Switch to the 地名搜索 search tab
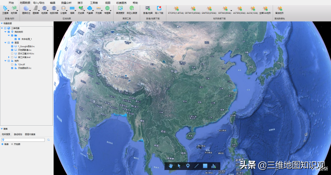 coord(6,134)
